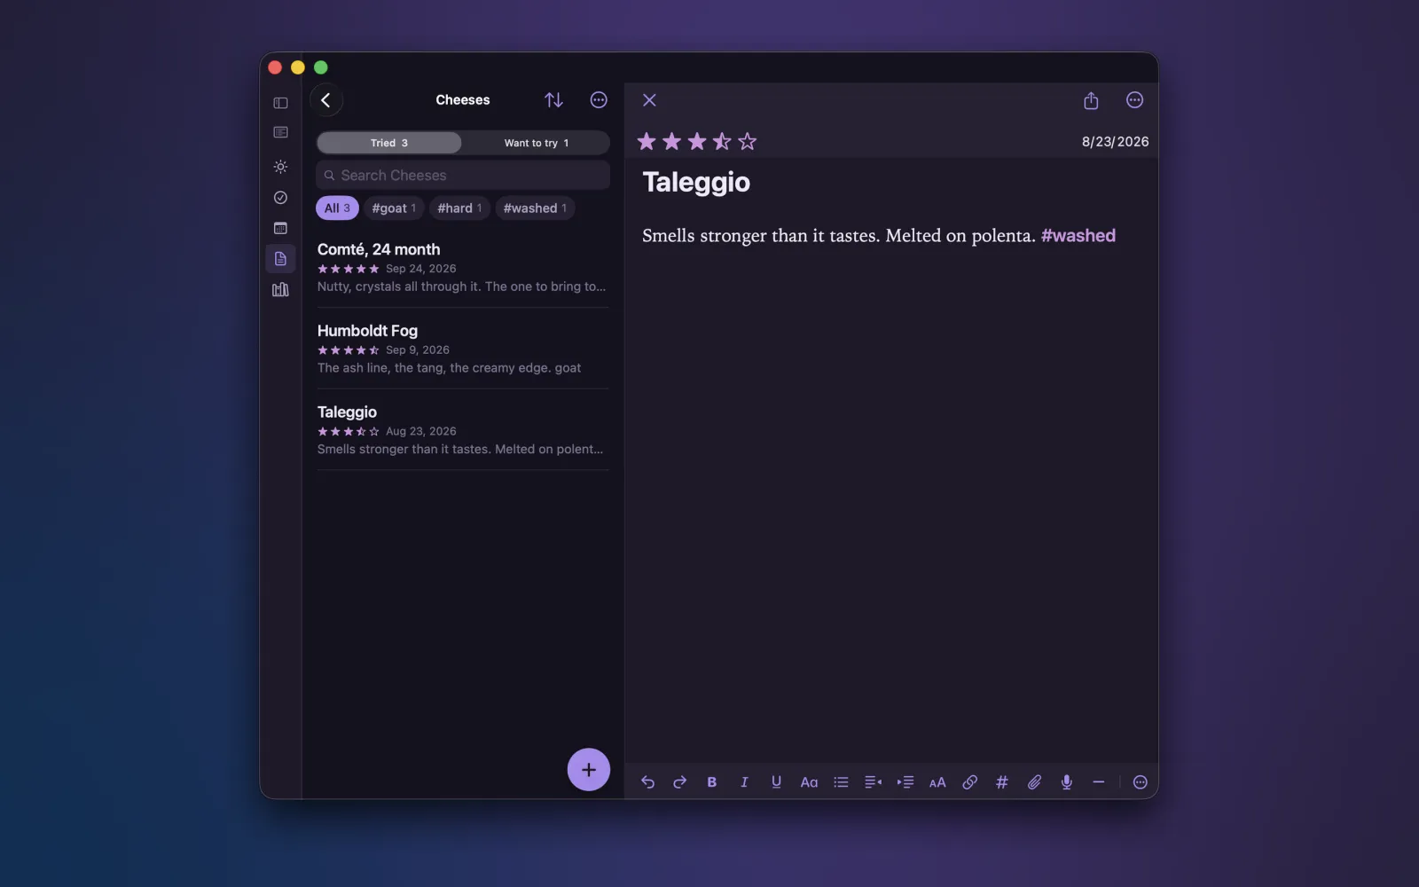
Task: Click the 8/23/2026 entry date
Action: 1115,142
